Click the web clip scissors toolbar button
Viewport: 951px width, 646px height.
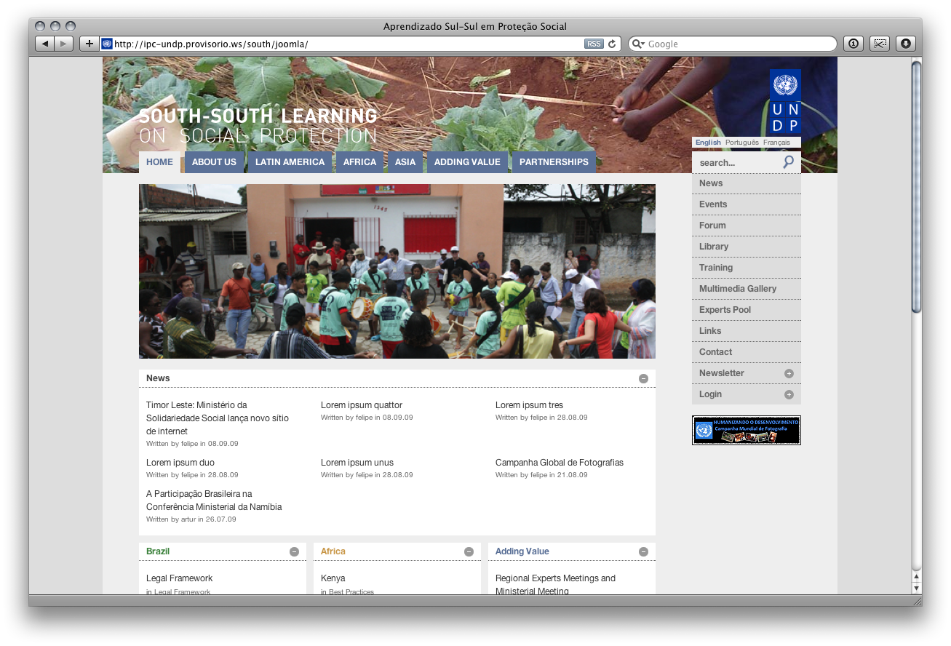point(879,44)
